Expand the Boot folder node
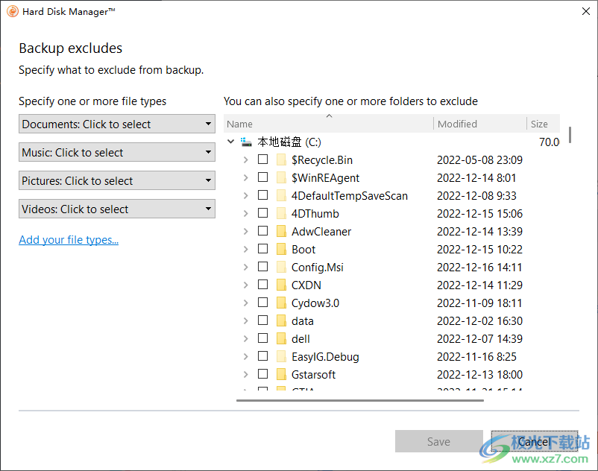This screenshot has height=471, width=598. (245, 249)
